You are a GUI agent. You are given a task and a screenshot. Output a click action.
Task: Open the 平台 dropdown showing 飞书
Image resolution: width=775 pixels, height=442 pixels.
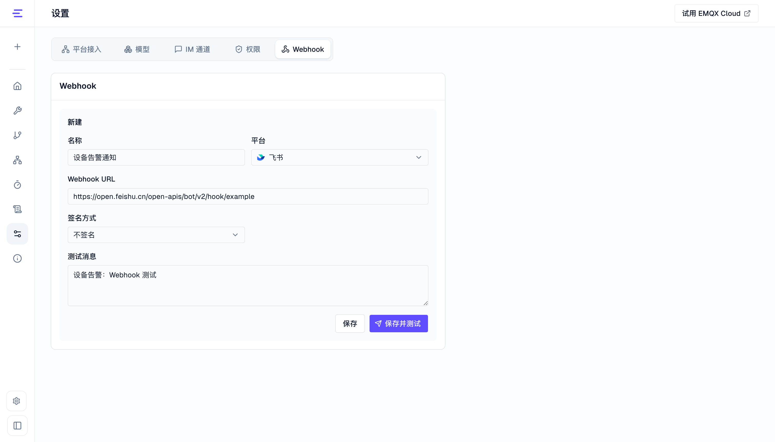340,157
